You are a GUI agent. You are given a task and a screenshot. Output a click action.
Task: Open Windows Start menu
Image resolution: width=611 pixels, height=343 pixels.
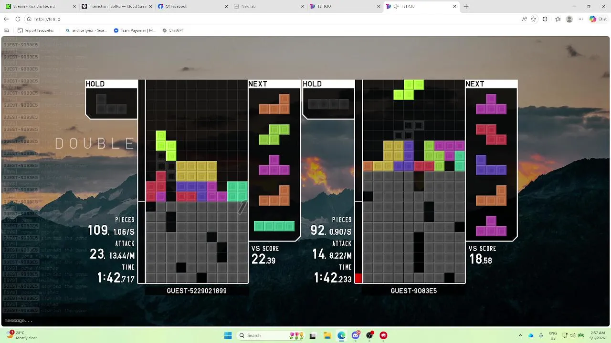pos(228,335)
